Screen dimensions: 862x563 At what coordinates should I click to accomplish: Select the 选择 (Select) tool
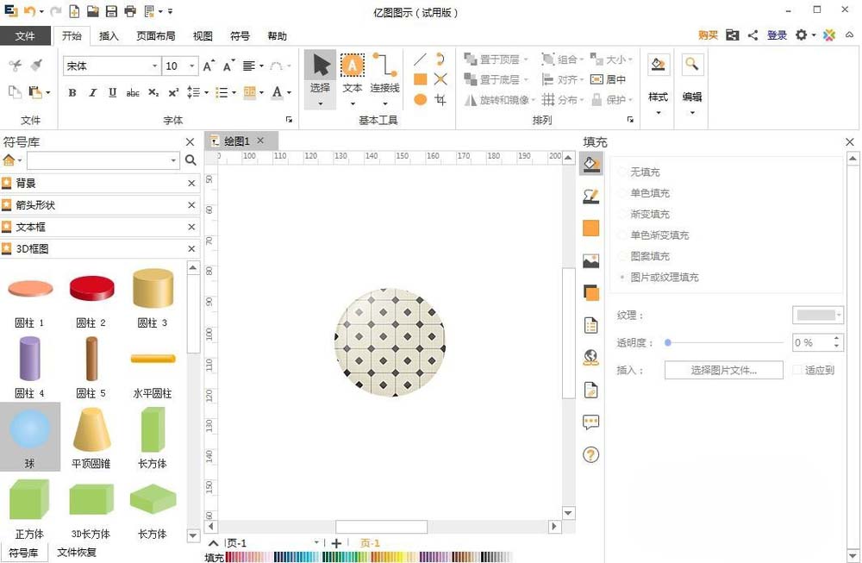[319, 66]
